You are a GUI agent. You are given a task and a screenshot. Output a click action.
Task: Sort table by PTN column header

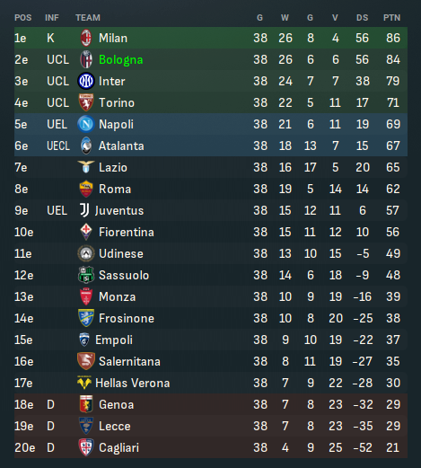click(x=391, y=18)
